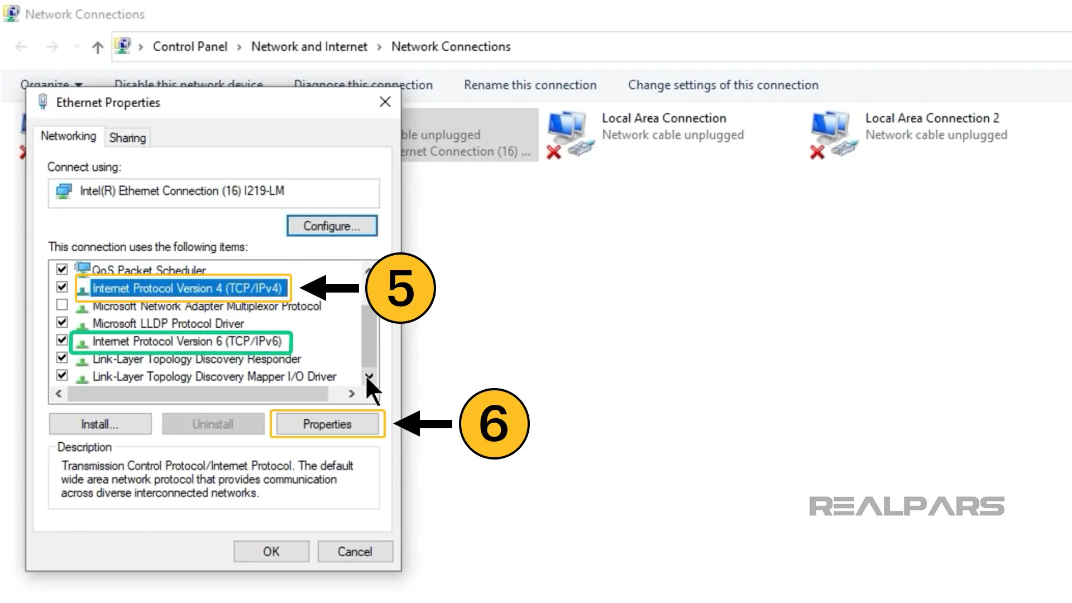This screenshot has height=603, width=1072.
Task: Click the Uninstall network component button
Action: click(x=212, y=423)
